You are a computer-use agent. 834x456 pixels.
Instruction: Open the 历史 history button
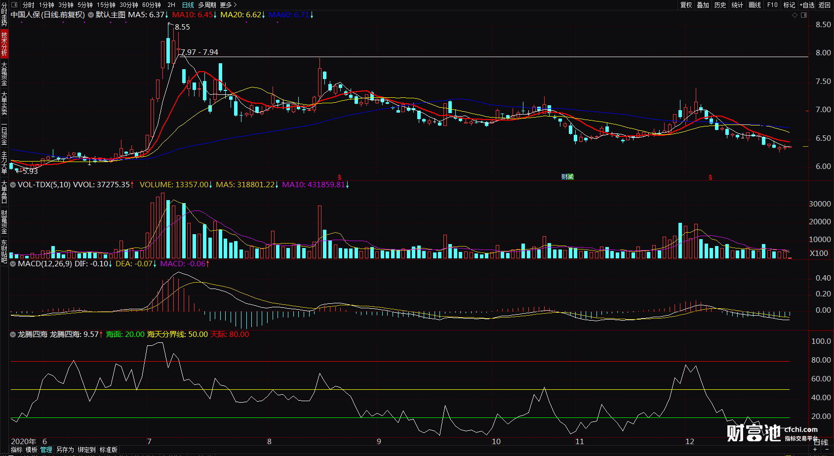point(720,5)
